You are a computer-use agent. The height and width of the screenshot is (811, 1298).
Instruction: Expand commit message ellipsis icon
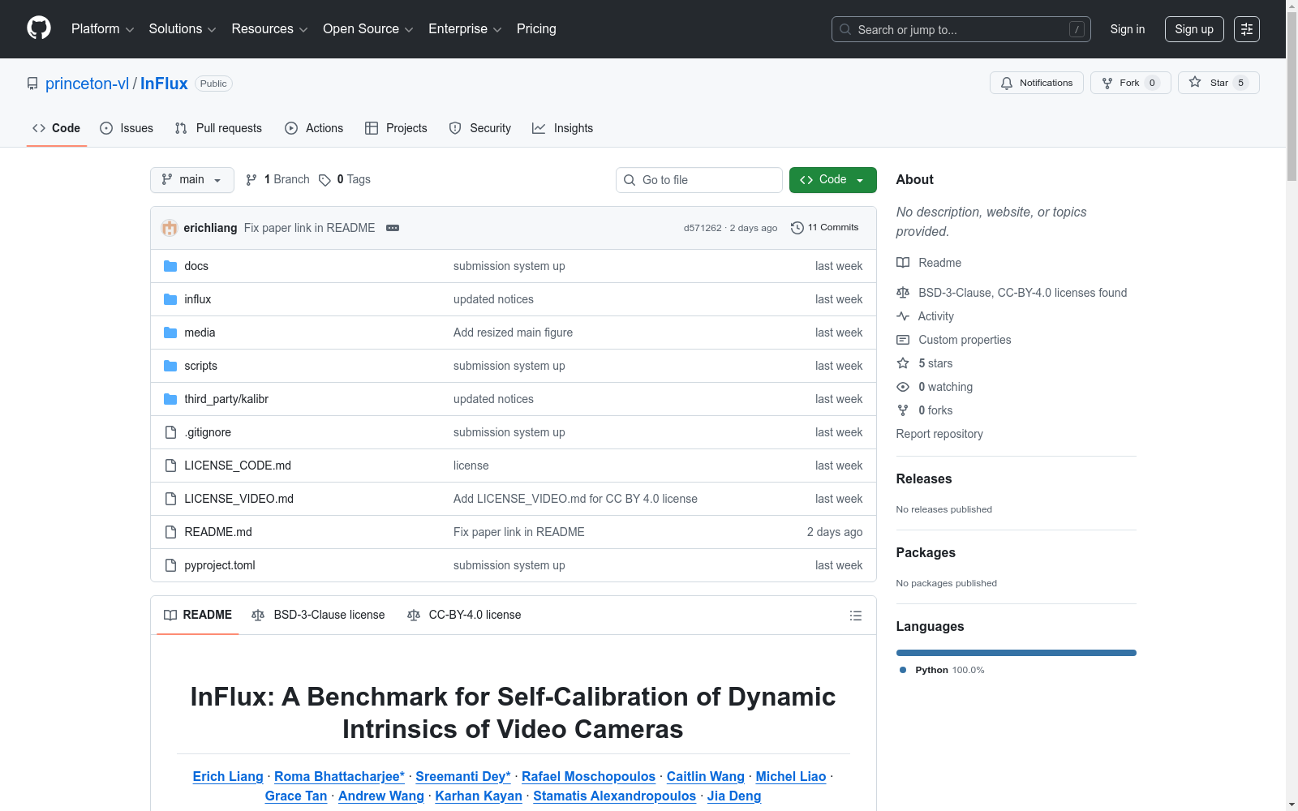393,228
